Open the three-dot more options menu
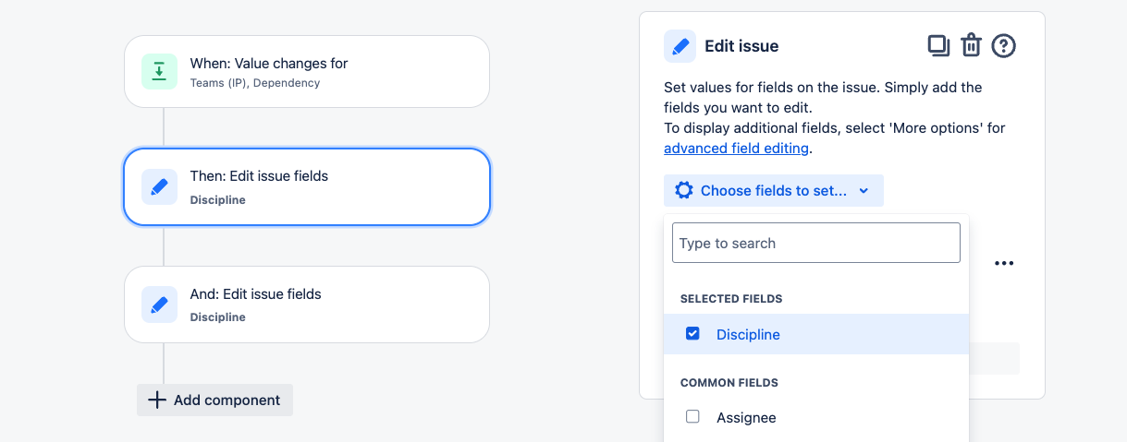The height and width of the screenshot is (442, 1127). coord(1004,263)
